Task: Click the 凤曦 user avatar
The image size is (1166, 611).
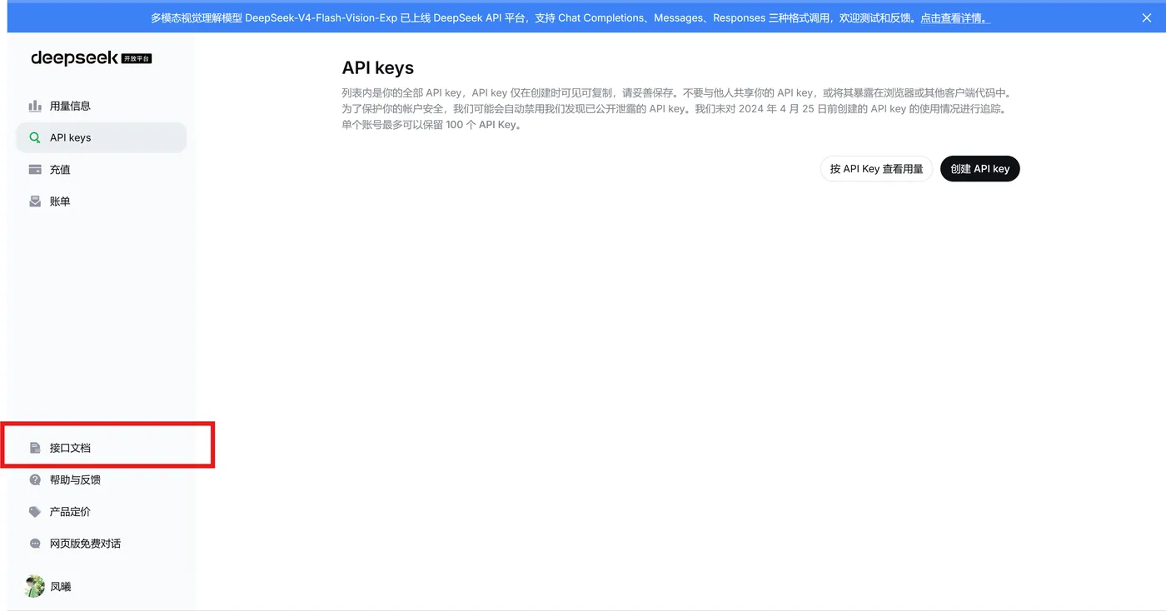Action: tap(35, 586)
